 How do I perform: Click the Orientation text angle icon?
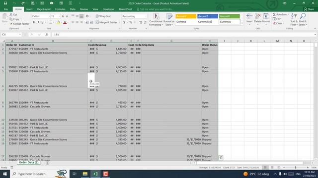point(87,16)
